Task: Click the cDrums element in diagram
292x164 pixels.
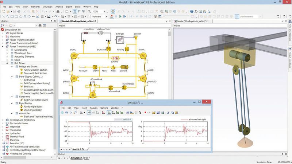Action: [x=115, y=58]
